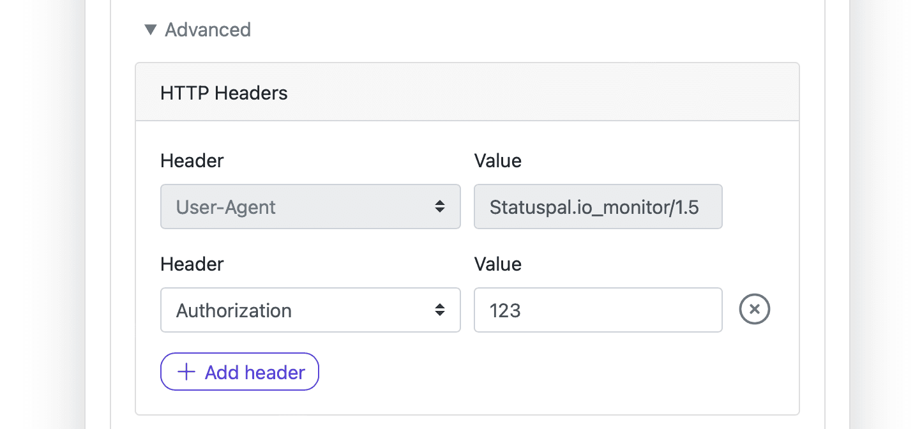The height and width of the screenshot is (429, 922).
Task: Open the User-Agent header dropdown
Action: tap(310, 206)
